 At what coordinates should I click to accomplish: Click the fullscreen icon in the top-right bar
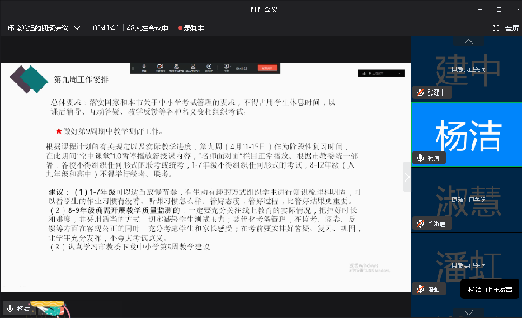click(496, 29)
